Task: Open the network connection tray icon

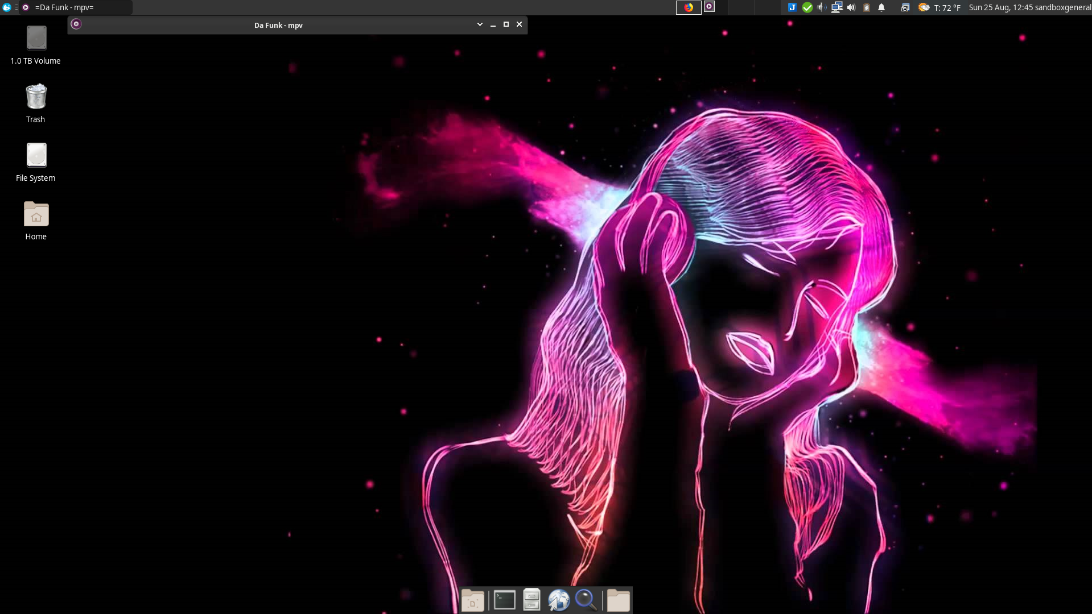Action: pyautogui.click(x=836, y=7)
